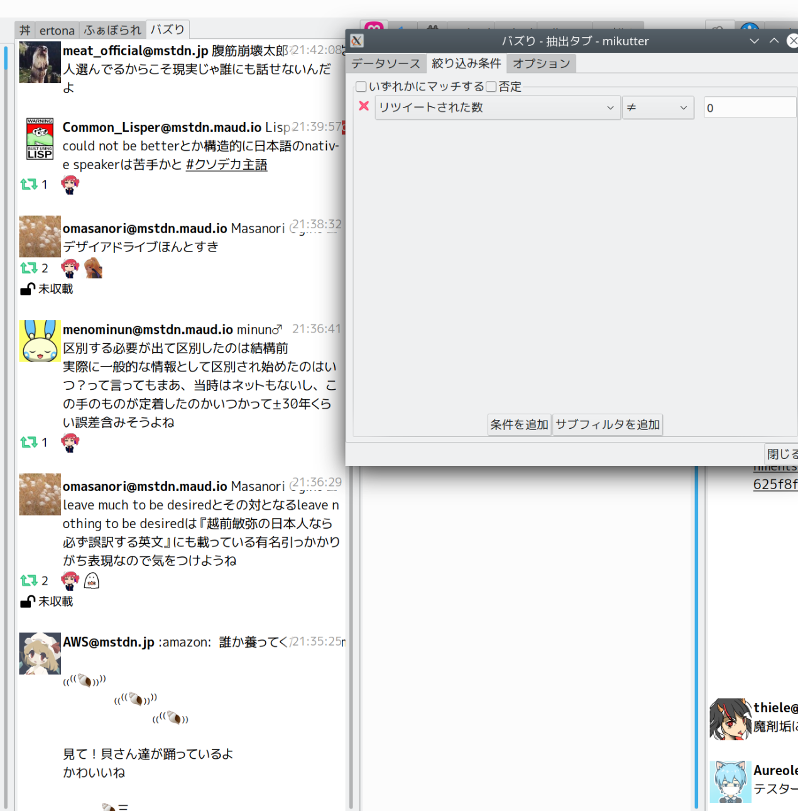Open the ≠ comparison operator dropdown
798x811 pixels.
tap(657, 108)
